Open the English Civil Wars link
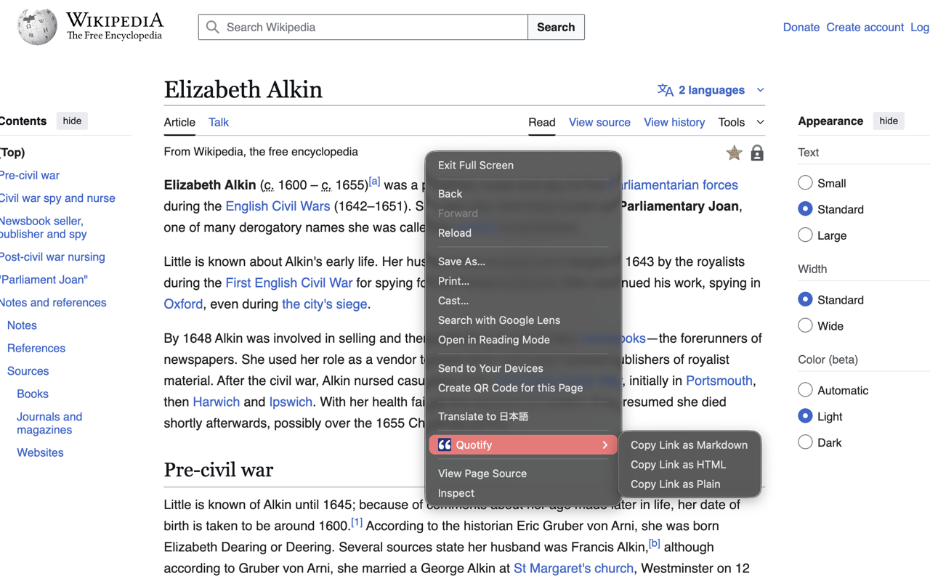Image resolution: width=930 pixels, height=581 pixels. (278, 206)
